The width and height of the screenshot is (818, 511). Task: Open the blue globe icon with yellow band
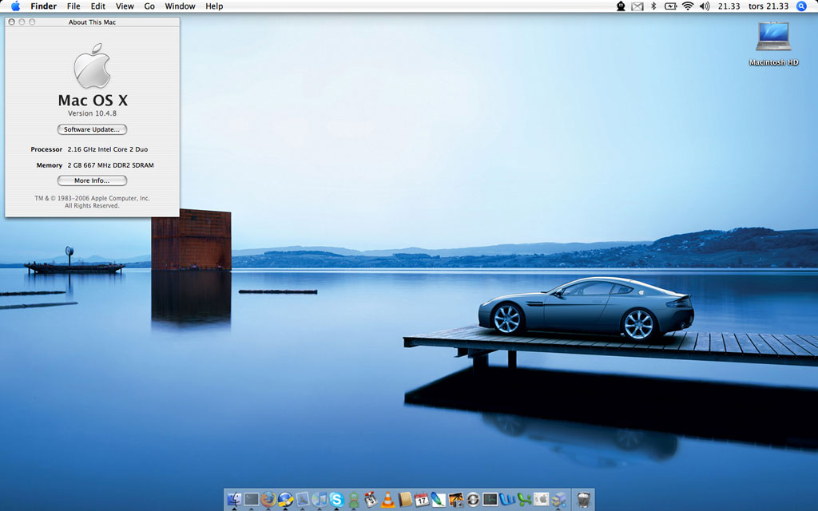(x=285, y=500)
